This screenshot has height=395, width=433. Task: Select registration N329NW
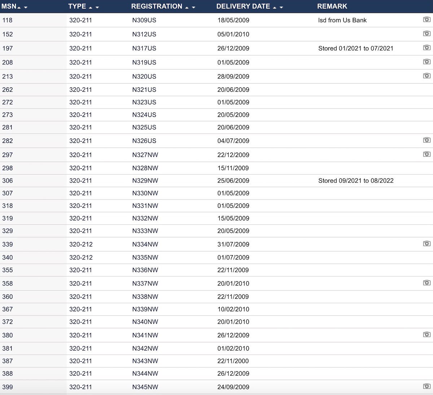145,181
